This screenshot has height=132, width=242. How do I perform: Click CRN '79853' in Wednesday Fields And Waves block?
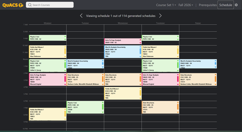[107, 96]
